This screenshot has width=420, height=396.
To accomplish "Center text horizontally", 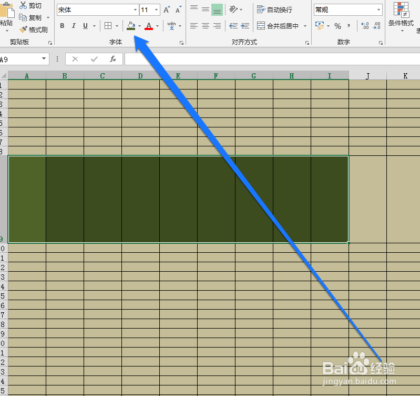I will [206, 26].
